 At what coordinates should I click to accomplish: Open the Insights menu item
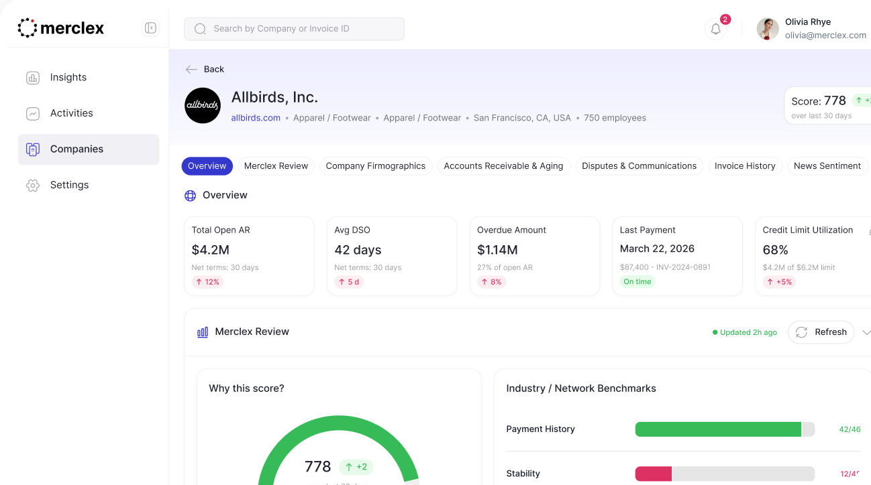click(89, 78)
